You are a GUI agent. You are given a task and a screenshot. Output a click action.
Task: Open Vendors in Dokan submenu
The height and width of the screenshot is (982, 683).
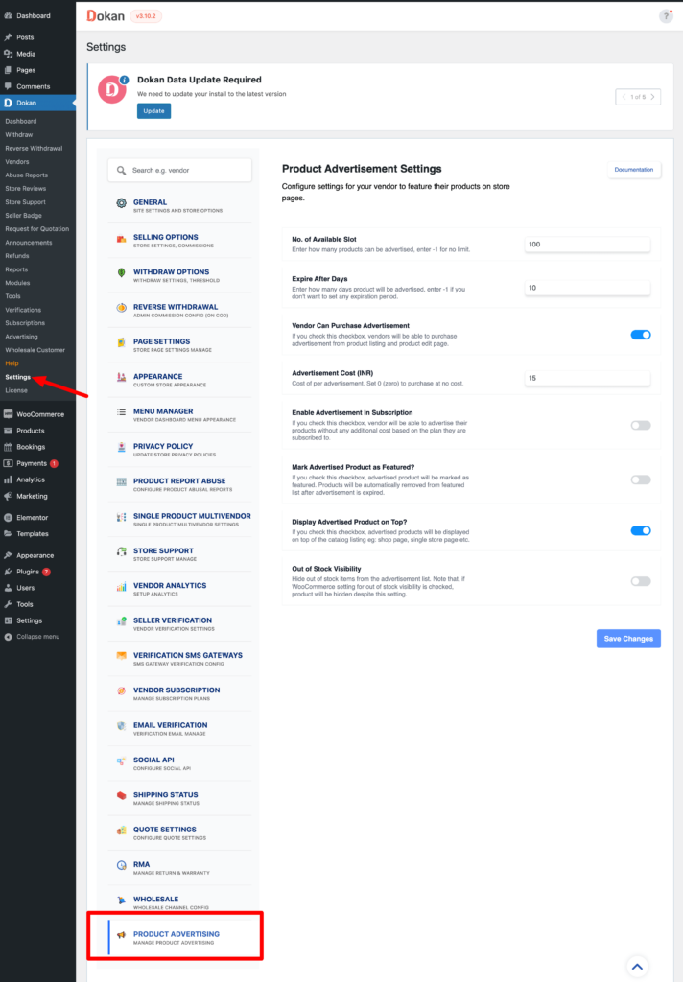pyautogui.click(x=17, y=162)
